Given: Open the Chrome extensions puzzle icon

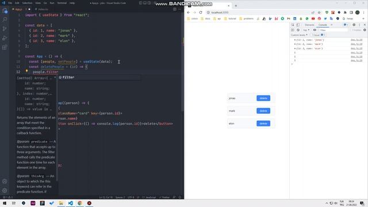Looking at the screenshot, I should (345, 13).
